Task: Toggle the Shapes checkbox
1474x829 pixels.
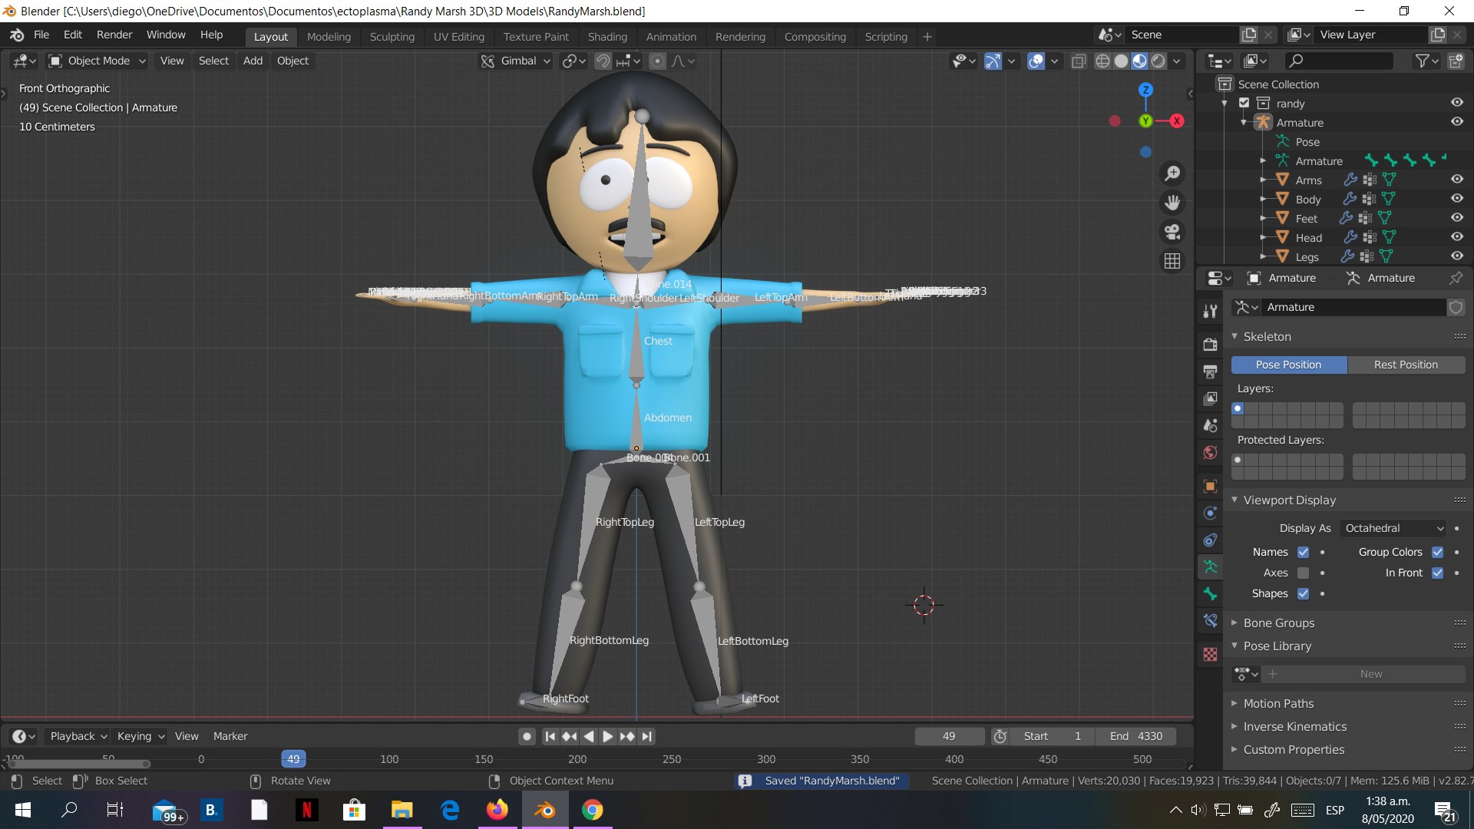Action: [1303, 593]
